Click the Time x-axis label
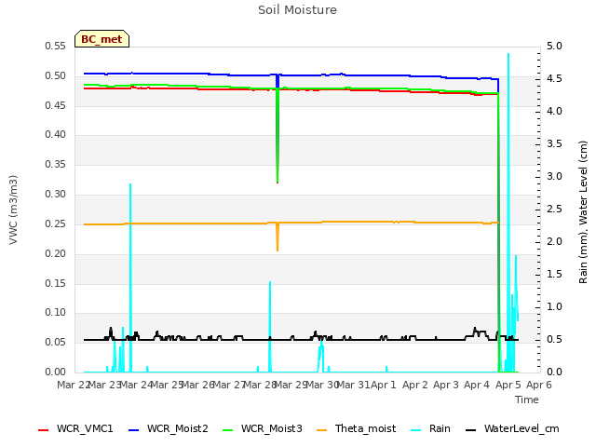The image size is (596, 447). pyautogui.click(x=527, y=400)
